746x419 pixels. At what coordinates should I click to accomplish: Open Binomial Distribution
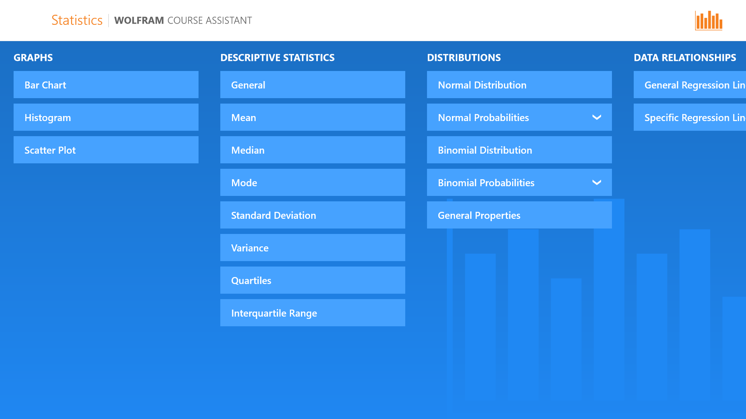point(519,150)
